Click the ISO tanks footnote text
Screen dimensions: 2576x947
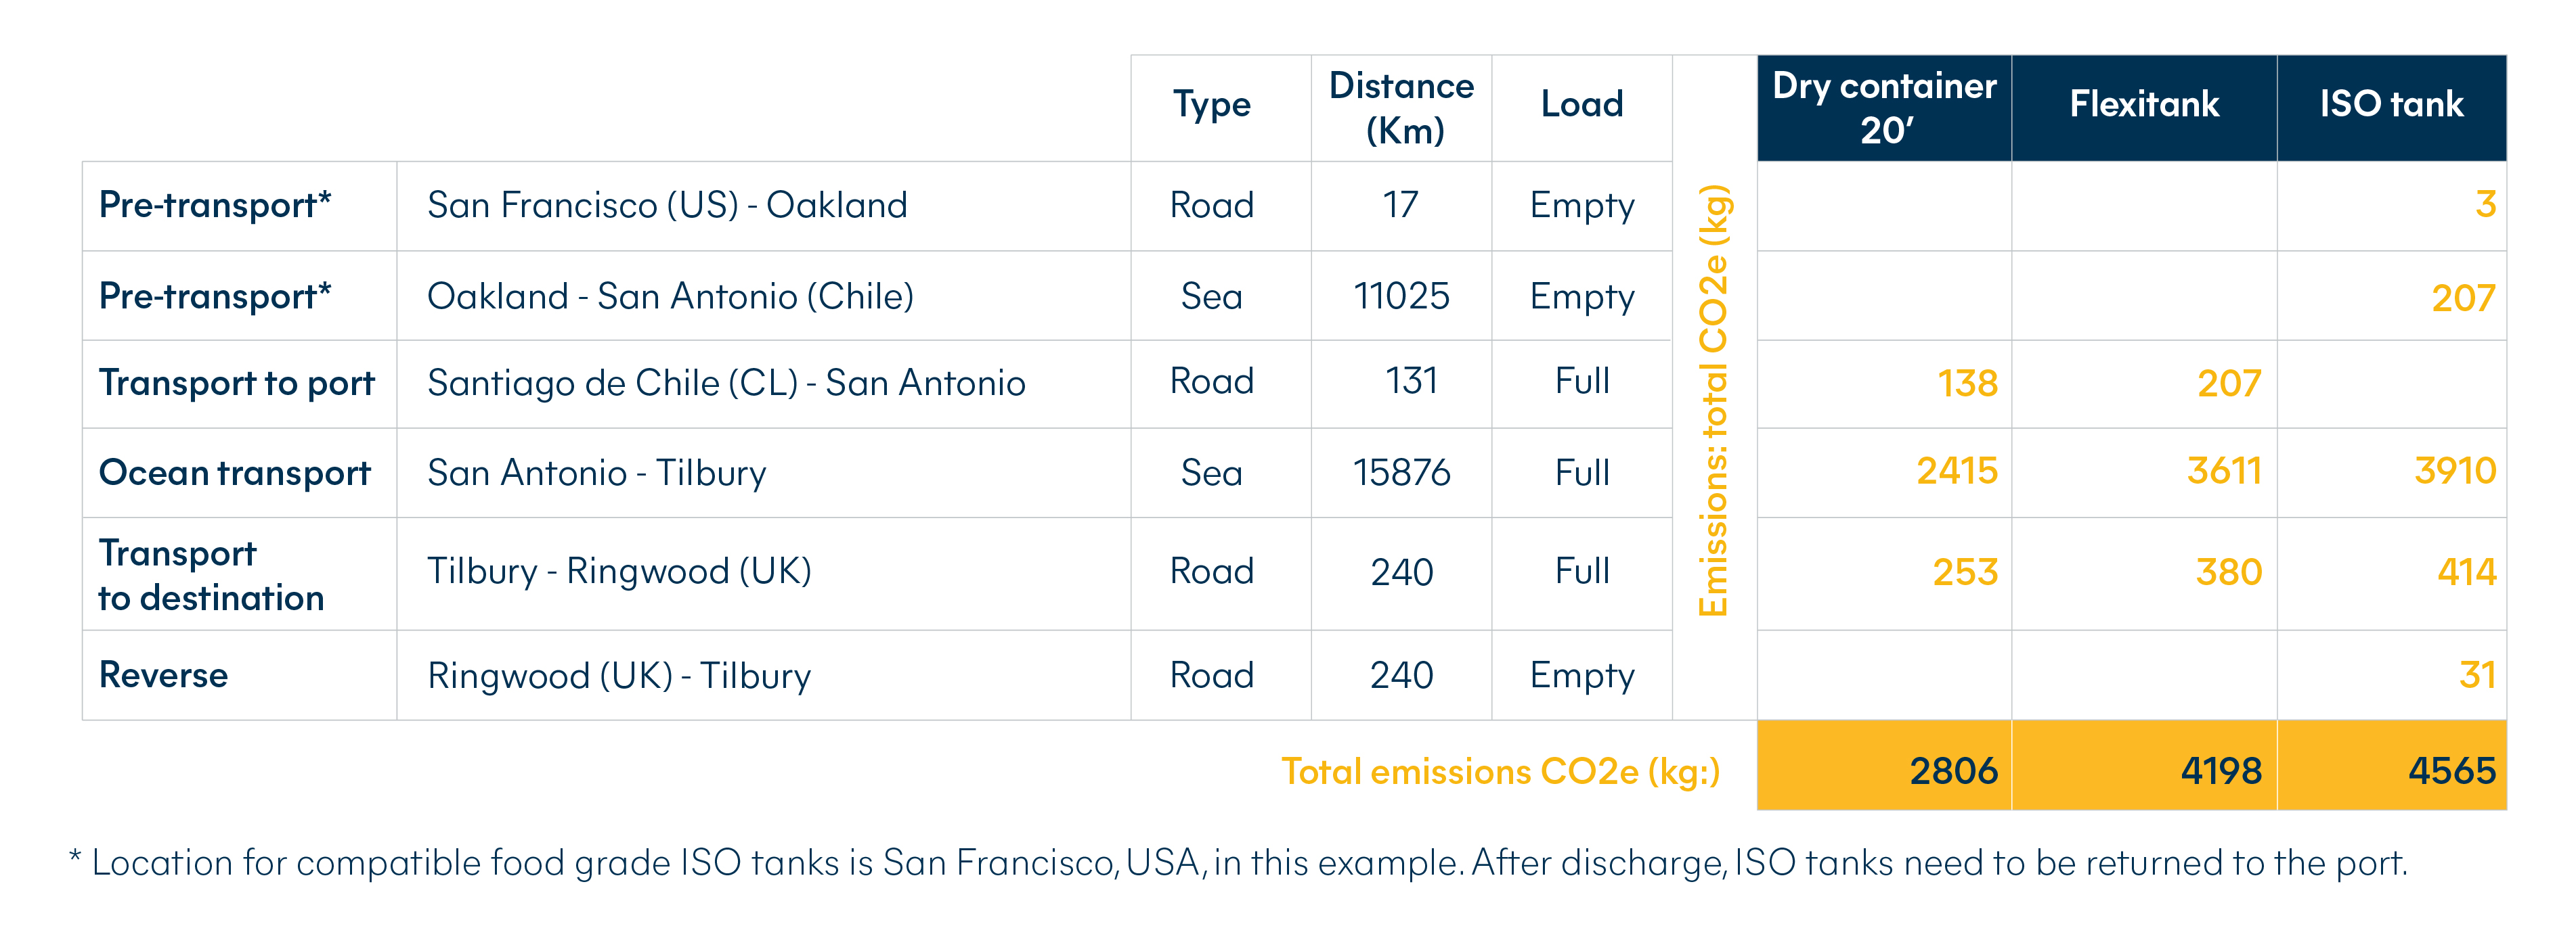coord(1238,863)
